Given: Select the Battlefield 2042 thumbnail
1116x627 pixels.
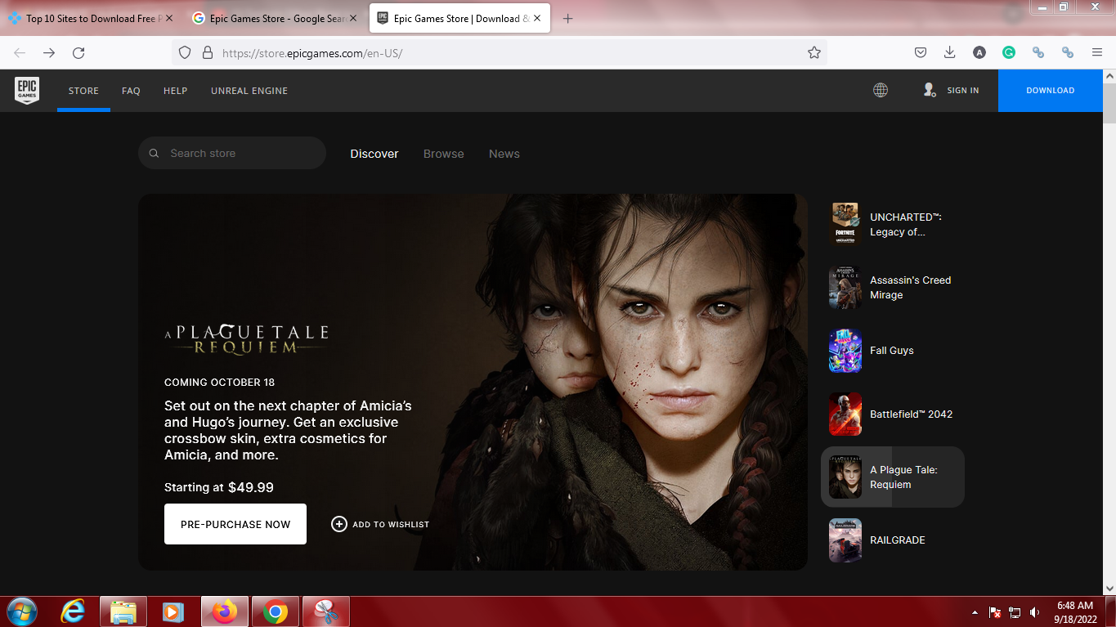Looking at the screenshot, I should [845, 414].
